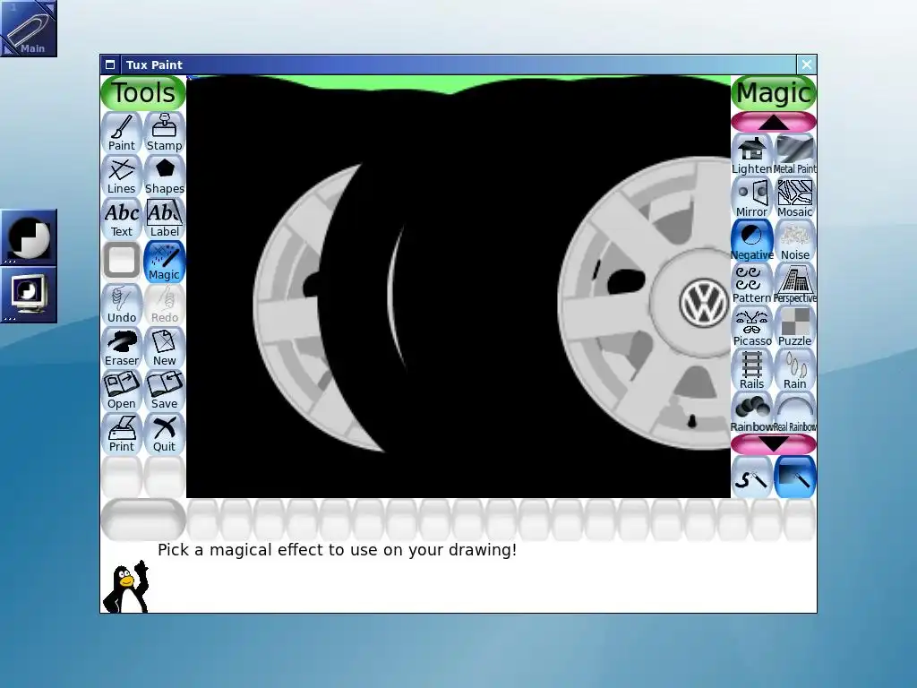
Task: Click the black-white circle desktop icon
Action: (x=29, y=236)
